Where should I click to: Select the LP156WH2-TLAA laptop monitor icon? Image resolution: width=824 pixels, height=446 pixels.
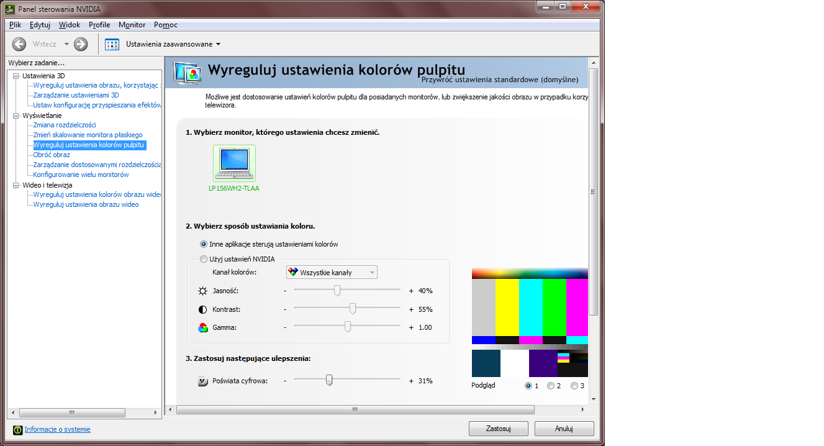(x=234, y=163)
